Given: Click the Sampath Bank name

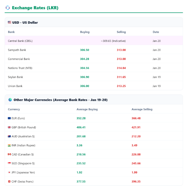Looking at the screenshot, I should tap(17, 50).
